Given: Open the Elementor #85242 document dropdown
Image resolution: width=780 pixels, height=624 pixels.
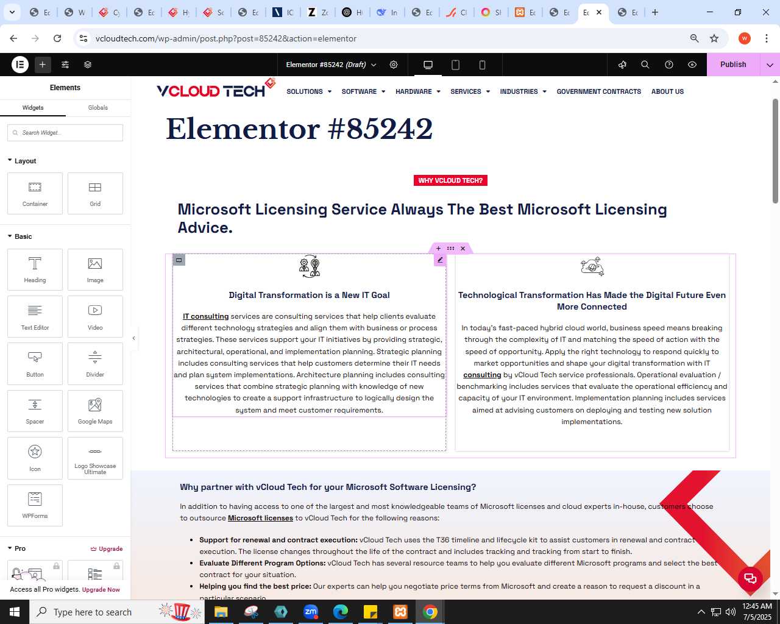Looking at the screenshot, I should [x=331, y=65].
